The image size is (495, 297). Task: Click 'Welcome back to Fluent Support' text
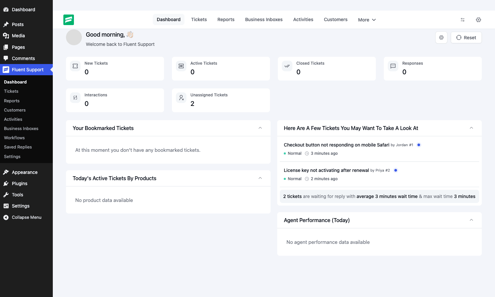tap(120, 44)
